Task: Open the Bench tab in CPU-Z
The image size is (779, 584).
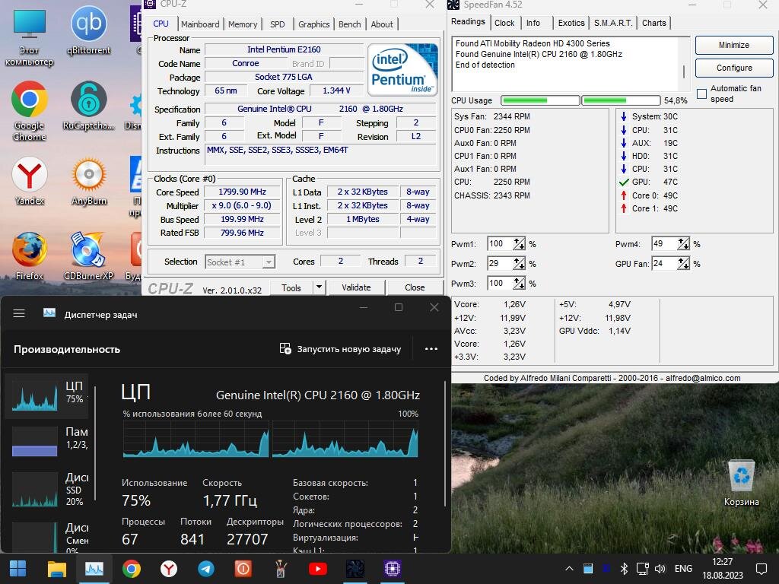Action: [350, 24]
